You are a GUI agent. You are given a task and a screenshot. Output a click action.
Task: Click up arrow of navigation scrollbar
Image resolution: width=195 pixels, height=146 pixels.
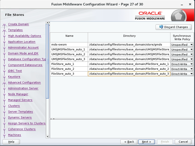(47, 23)
